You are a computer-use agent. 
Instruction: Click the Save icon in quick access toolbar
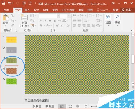(x=3, y=4)
